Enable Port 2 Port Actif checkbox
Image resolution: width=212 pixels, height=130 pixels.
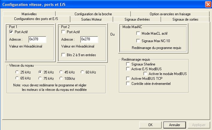pos(63,32)
